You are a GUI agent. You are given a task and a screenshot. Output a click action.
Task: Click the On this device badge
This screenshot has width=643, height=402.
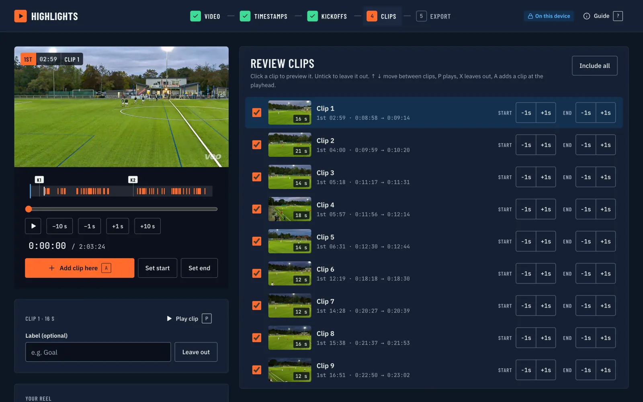(549, 16)
